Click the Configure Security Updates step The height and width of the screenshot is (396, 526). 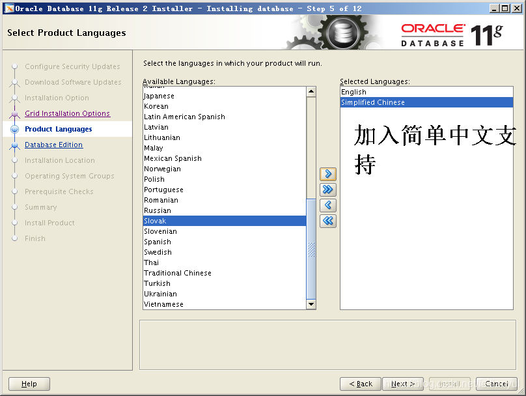click(x=72, y=66)
